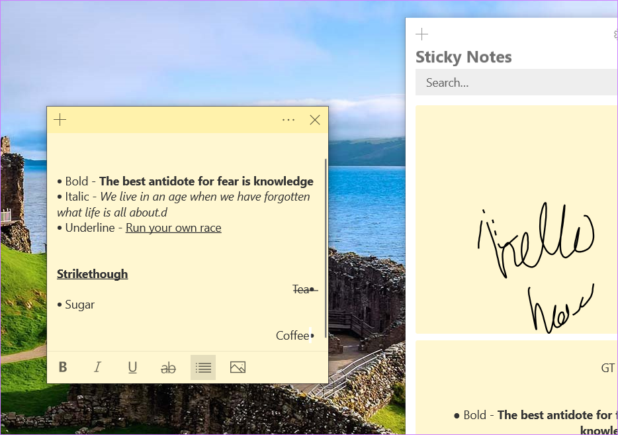Click the underlined Run your own race text
618x435 pixels.
click(173, 227)
